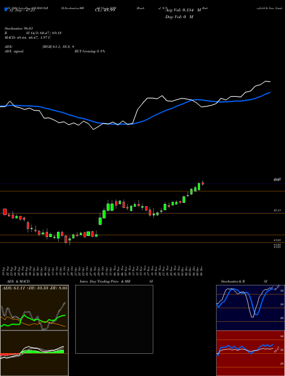Click the "ADX signal:" label
Screen dimensions: 285x376
pos(14,51)
